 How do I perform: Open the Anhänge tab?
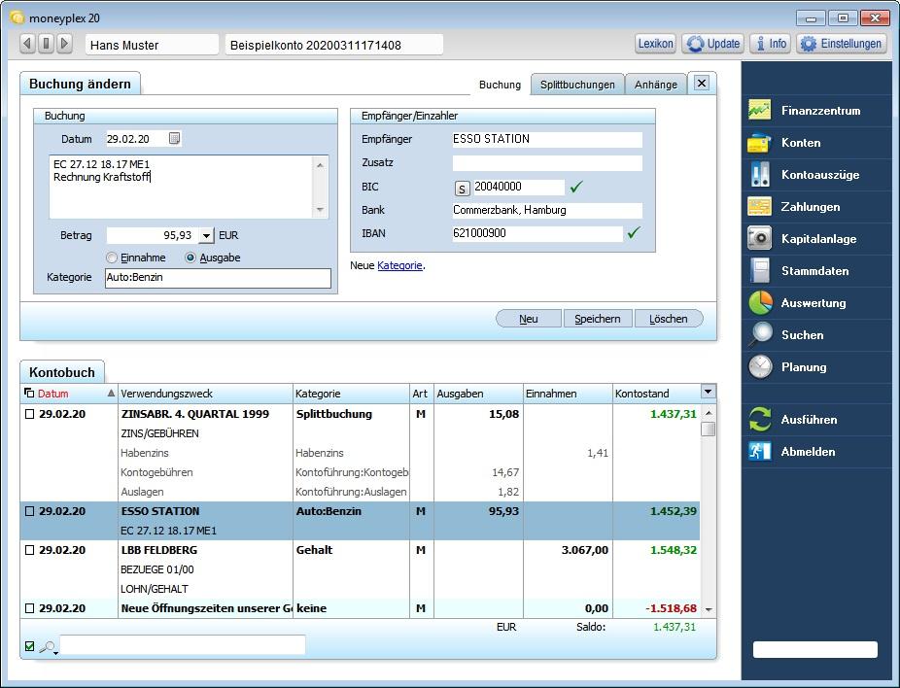[655, 84]
